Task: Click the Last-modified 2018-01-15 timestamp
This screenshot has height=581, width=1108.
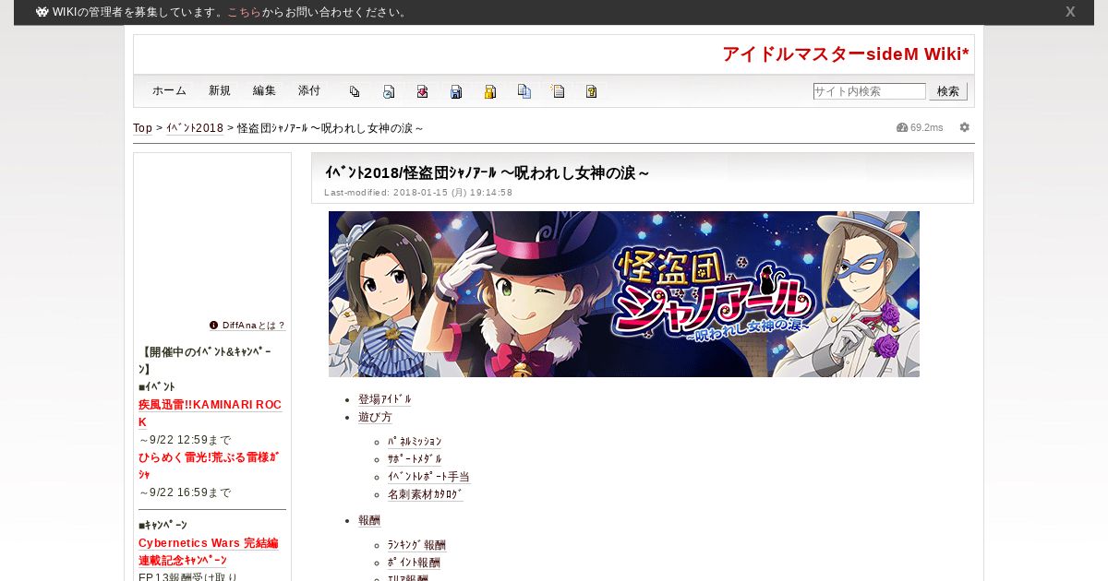Action: pyautogui.click(x=418, y=193)
